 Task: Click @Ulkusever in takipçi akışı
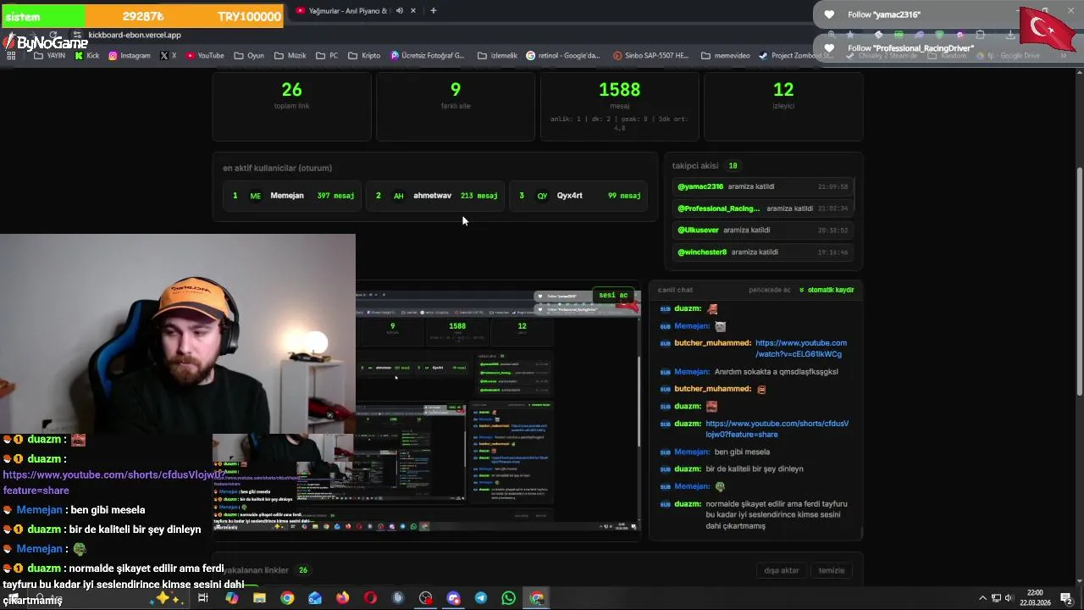[x=698, y=230]
